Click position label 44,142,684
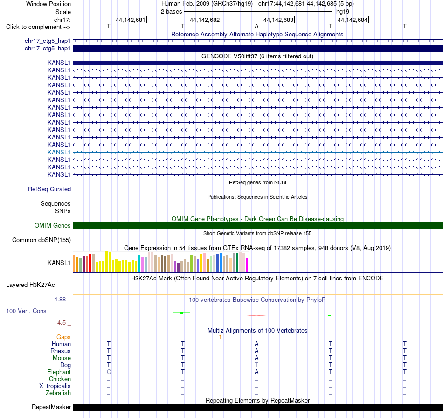 (x=353, y=20)
